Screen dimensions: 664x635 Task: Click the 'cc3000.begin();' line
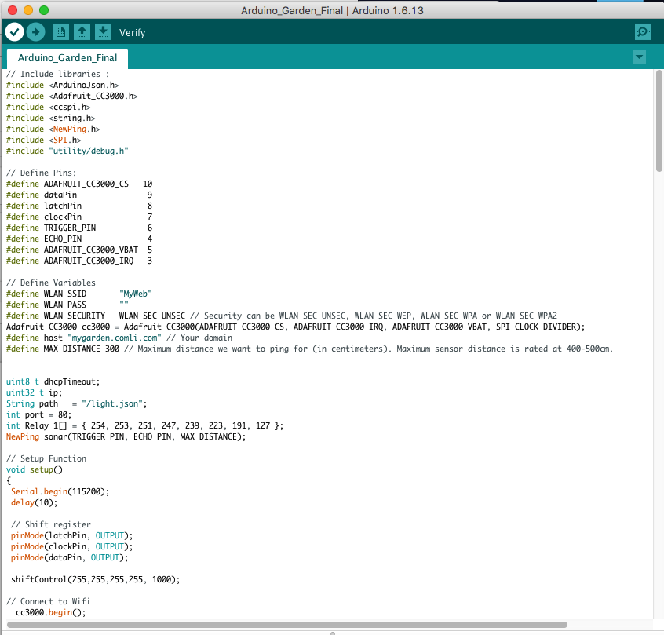[x=51, y=613]
